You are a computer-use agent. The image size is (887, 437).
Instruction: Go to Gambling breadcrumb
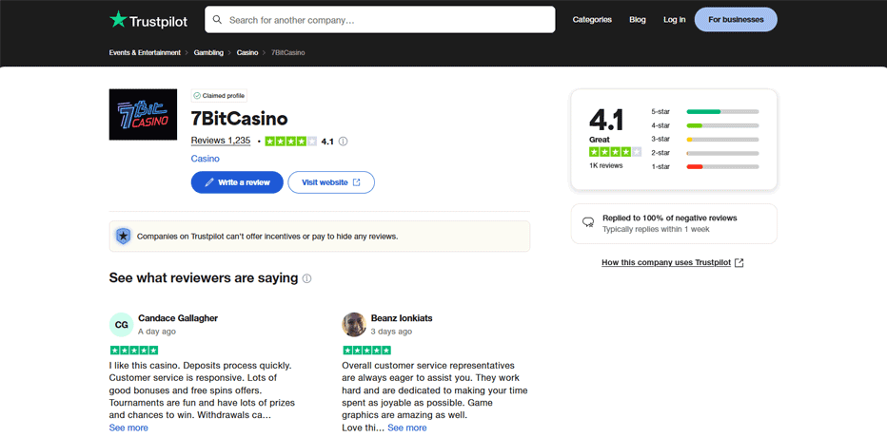[x=208, y=52]
